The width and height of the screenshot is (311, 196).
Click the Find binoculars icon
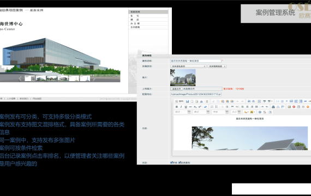(x=249, y=101)
